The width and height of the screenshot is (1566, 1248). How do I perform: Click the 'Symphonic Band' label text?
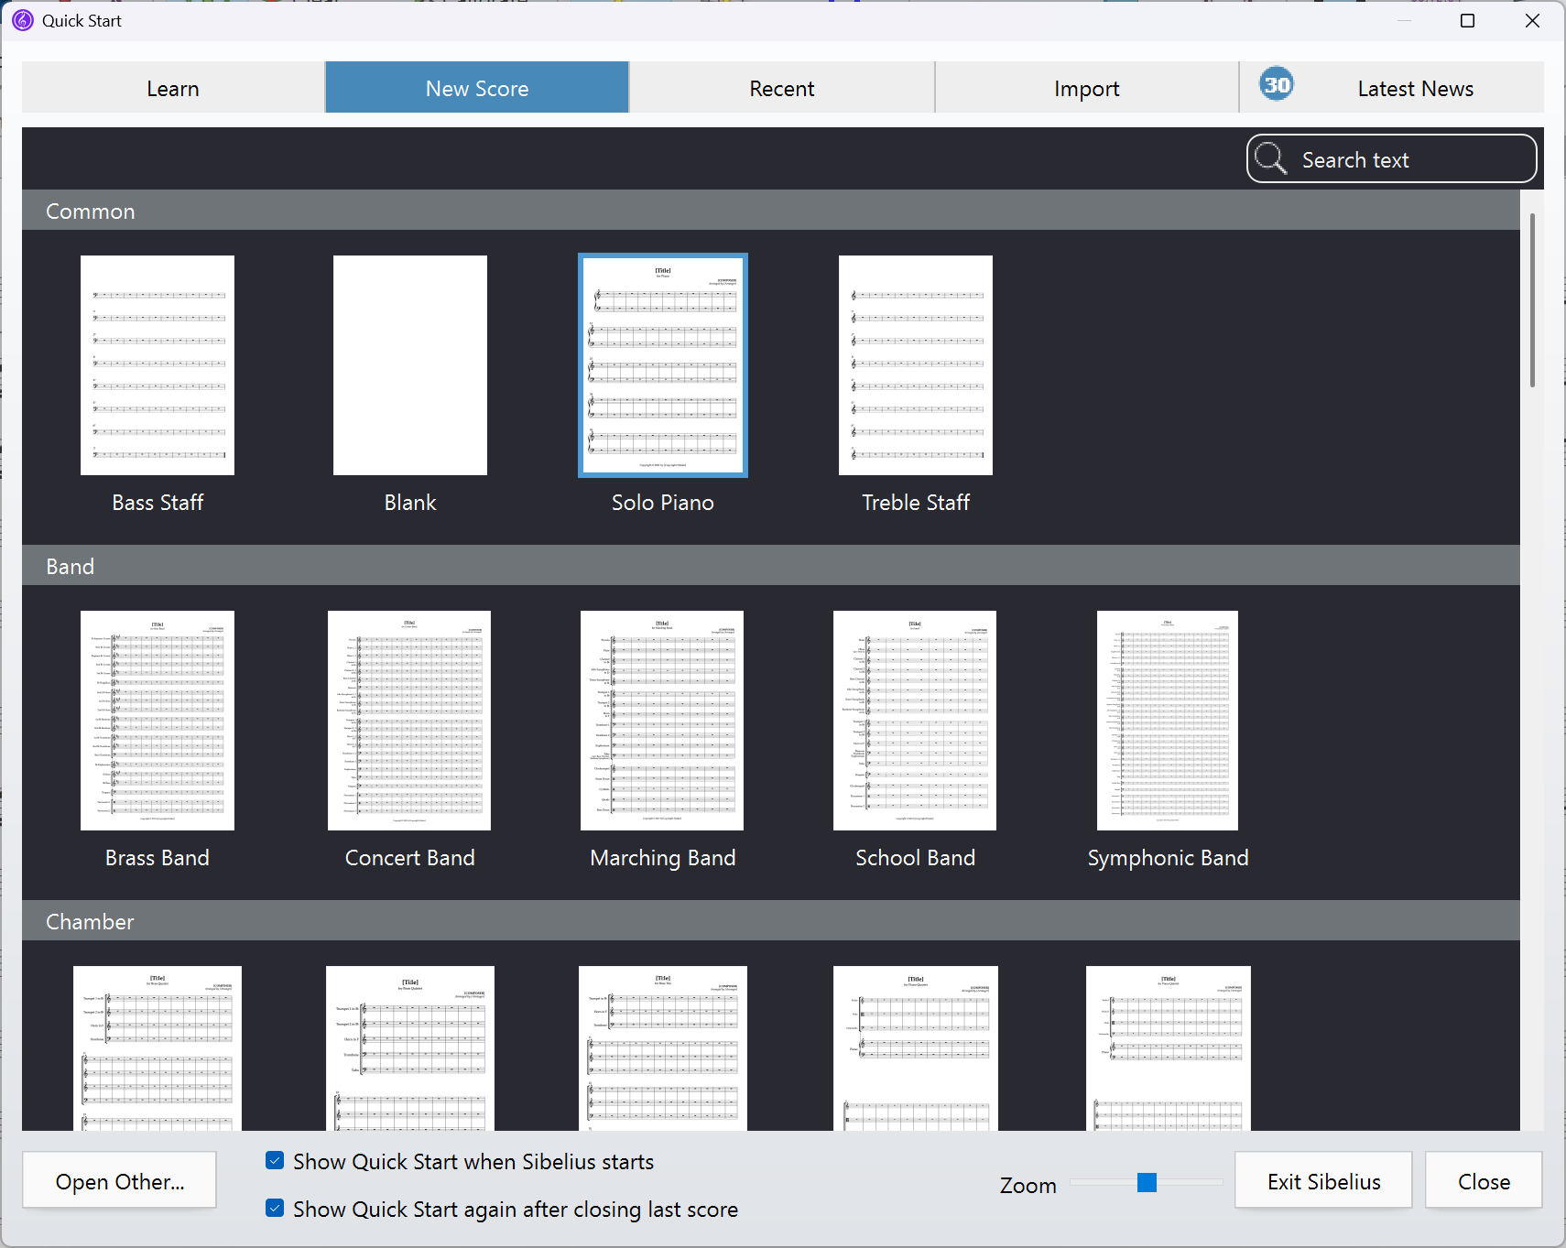click(1168, 858)
